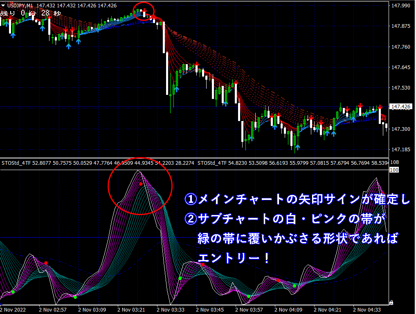Click the 2 Nov 03:45 time label

(x=210, y=310)
